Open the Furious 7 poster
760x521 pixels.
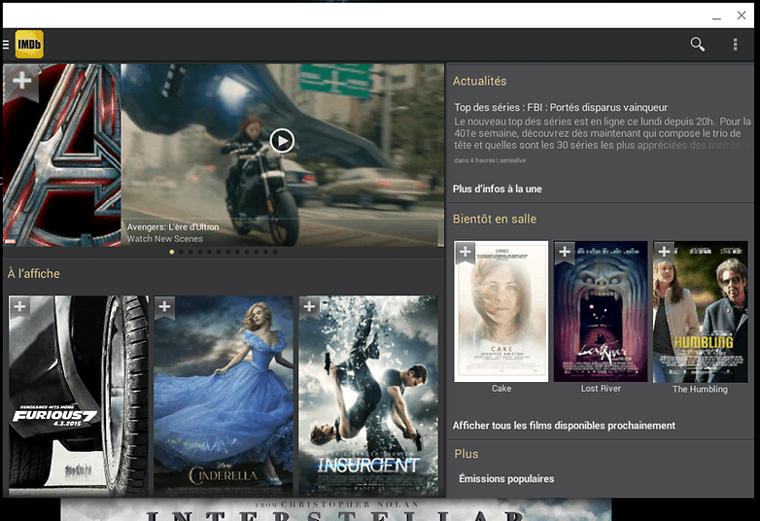(x=79, y=396)
